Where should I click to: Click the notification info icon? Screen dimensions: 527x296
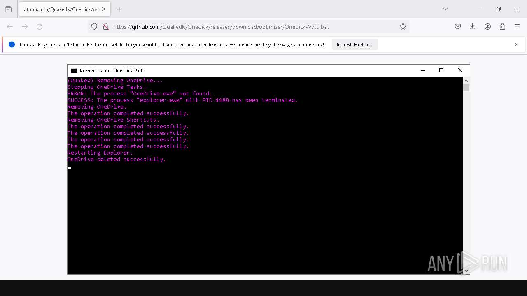pyautogui.click(x=12, y=44)
